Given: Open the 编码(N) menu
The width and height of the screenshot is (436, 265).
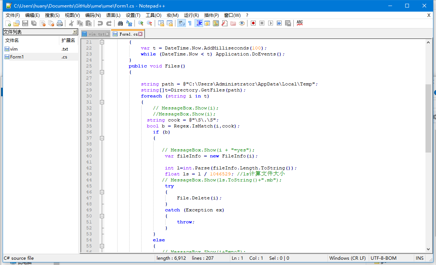Looking at the screenshot, I should tap(93, 15).
